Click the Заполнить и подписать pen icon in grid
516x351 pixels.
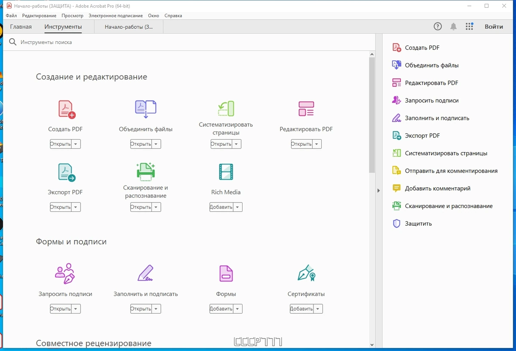145,273
